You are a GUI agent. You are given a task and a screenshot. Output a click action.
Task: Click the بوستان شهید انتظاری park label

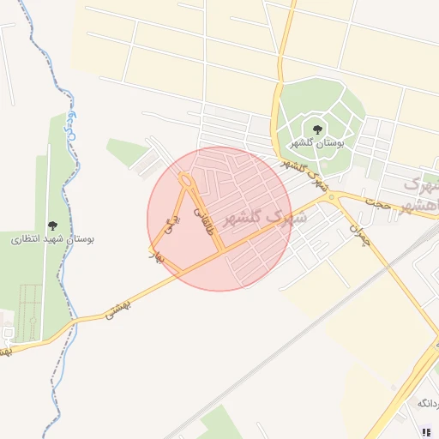[52, 239]
